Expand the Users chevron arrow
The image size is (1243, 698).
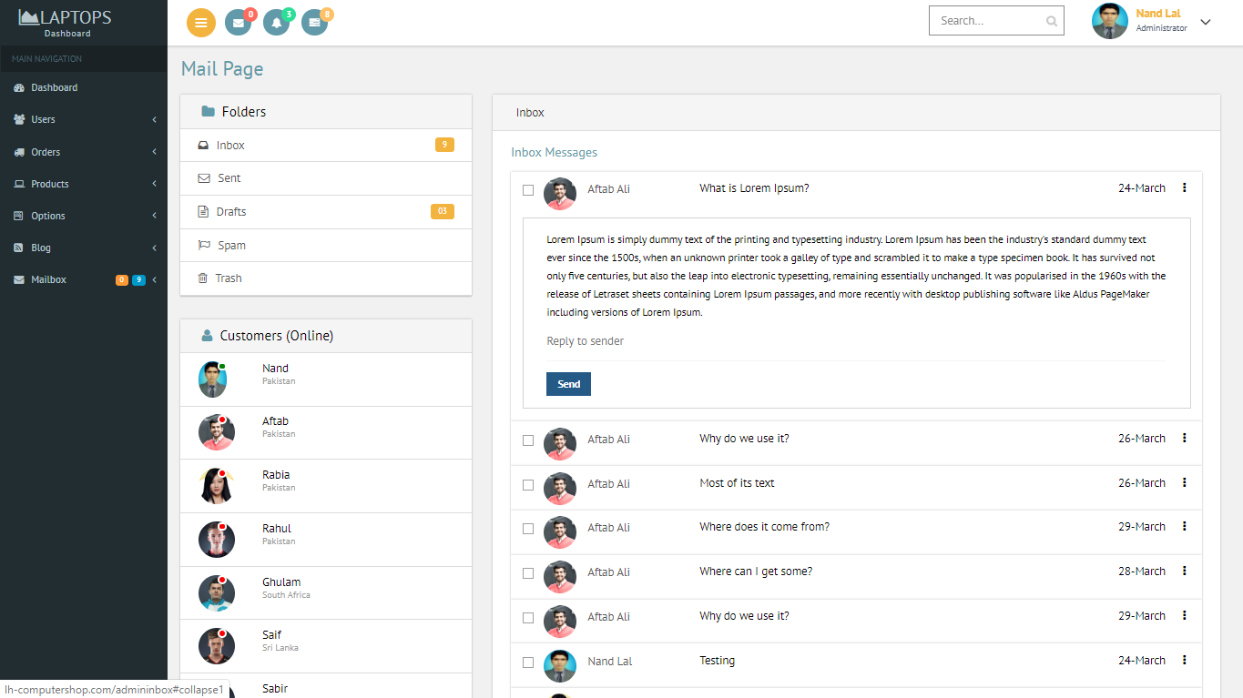[154, 119]
